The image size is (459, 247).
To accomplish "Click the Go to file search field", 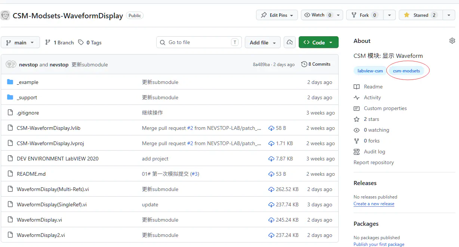I will click(x=199, y=42).
